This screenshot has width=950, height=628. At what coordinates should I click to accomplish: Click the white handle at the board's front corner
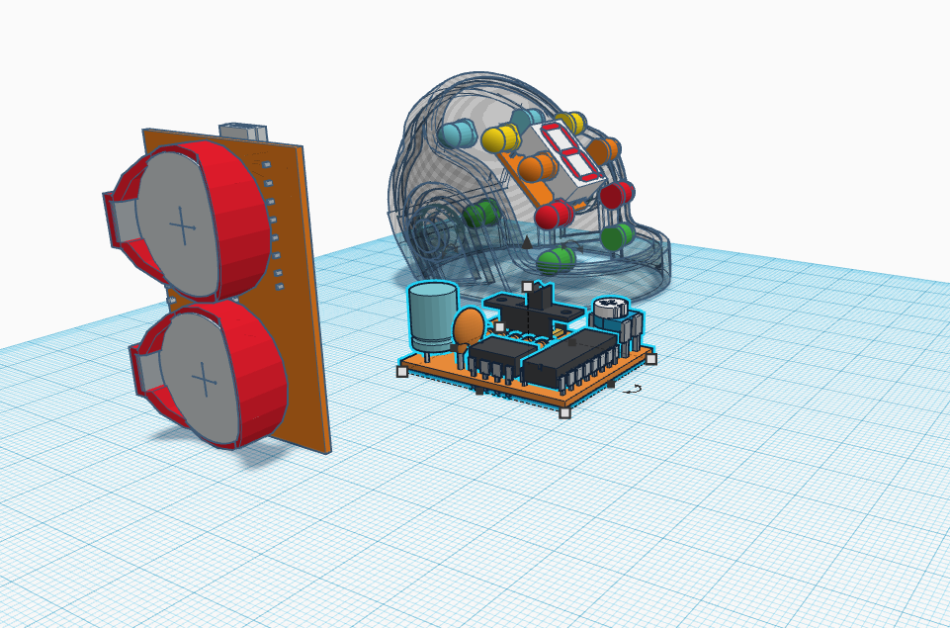pos(564,412)
